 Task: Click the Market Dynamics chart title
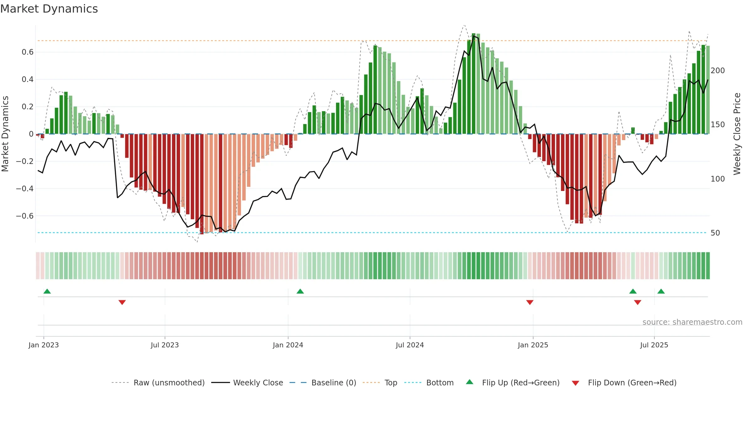coord(49,9)
